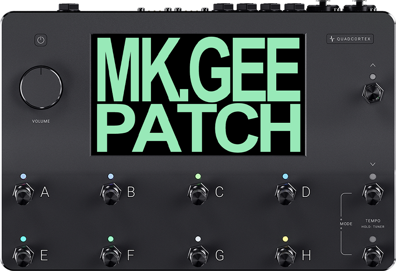
Task: Stomp footswitch D
Action: point(285,194)
